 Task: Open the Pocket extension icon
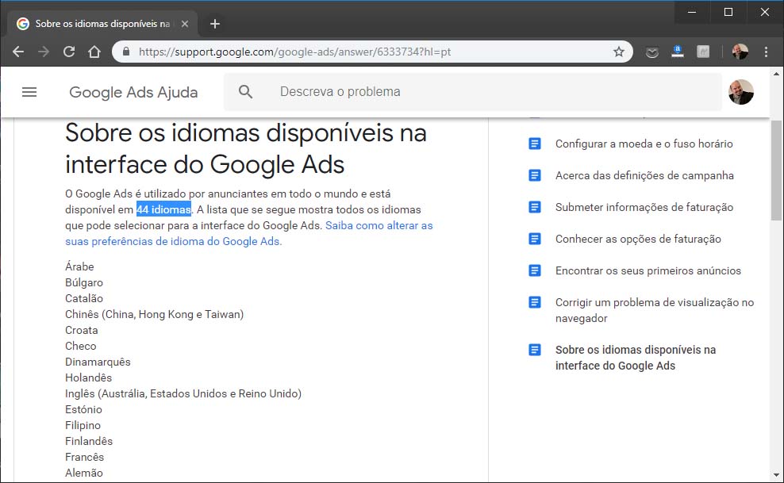click(652, 52)
